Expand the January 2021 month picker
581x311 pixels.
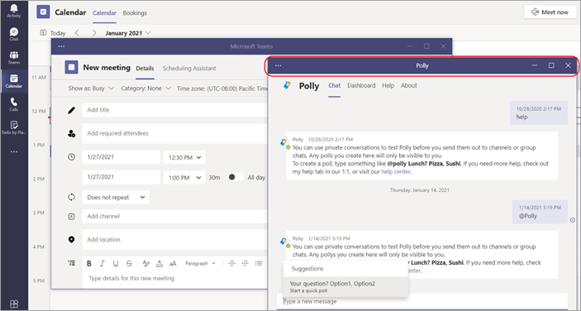click(128, 33)
